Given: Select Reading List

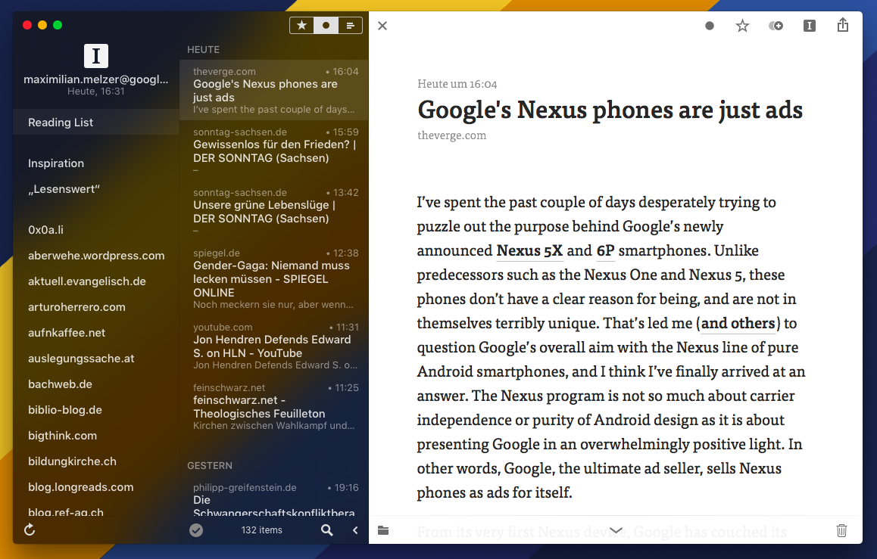Looking at the screenshot, I should [x=96, y=123].
